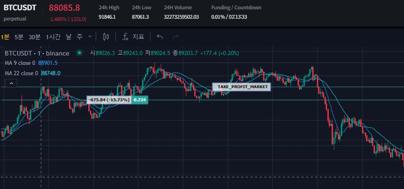This screenshot has width=404, height=189.
Task: Click the BTCUSDT symbol name in header
Action: [x=20, y=8]
